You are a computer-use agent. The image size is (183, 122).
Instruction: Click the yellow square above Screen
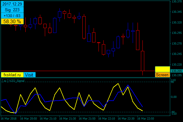162,69
